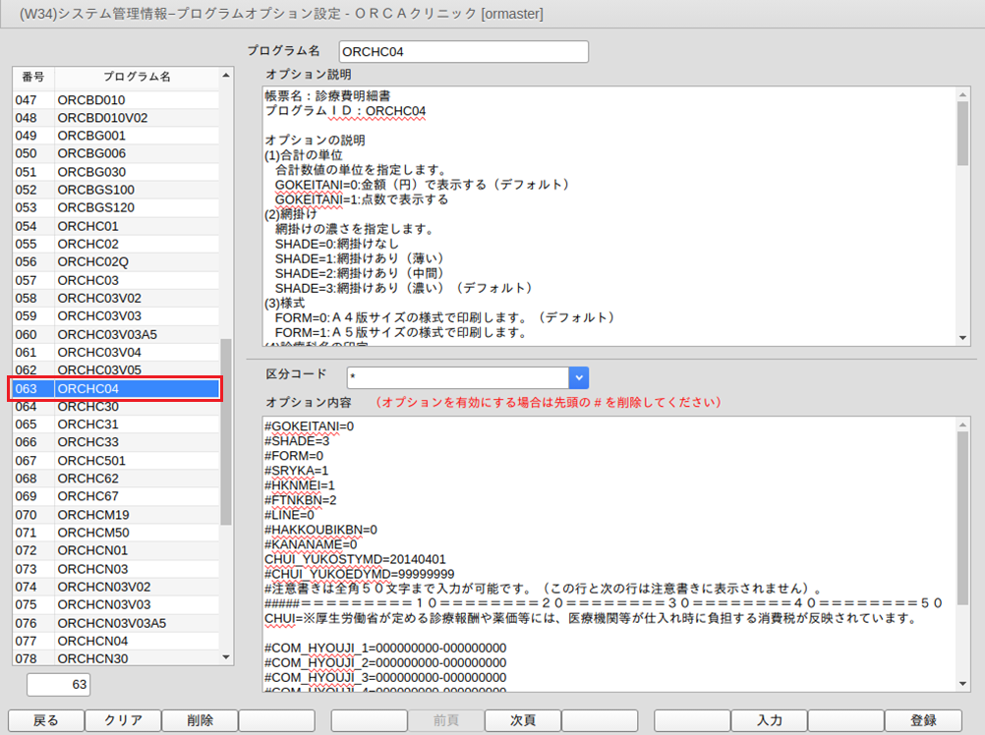Click the 番号 column header

[x=32, y=77]
